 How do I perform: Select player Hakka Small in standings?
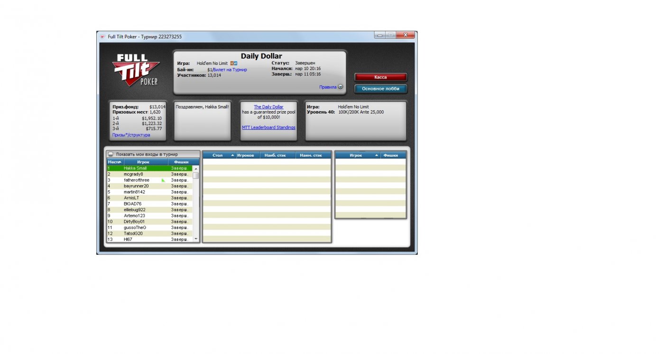tap(150, 168)
